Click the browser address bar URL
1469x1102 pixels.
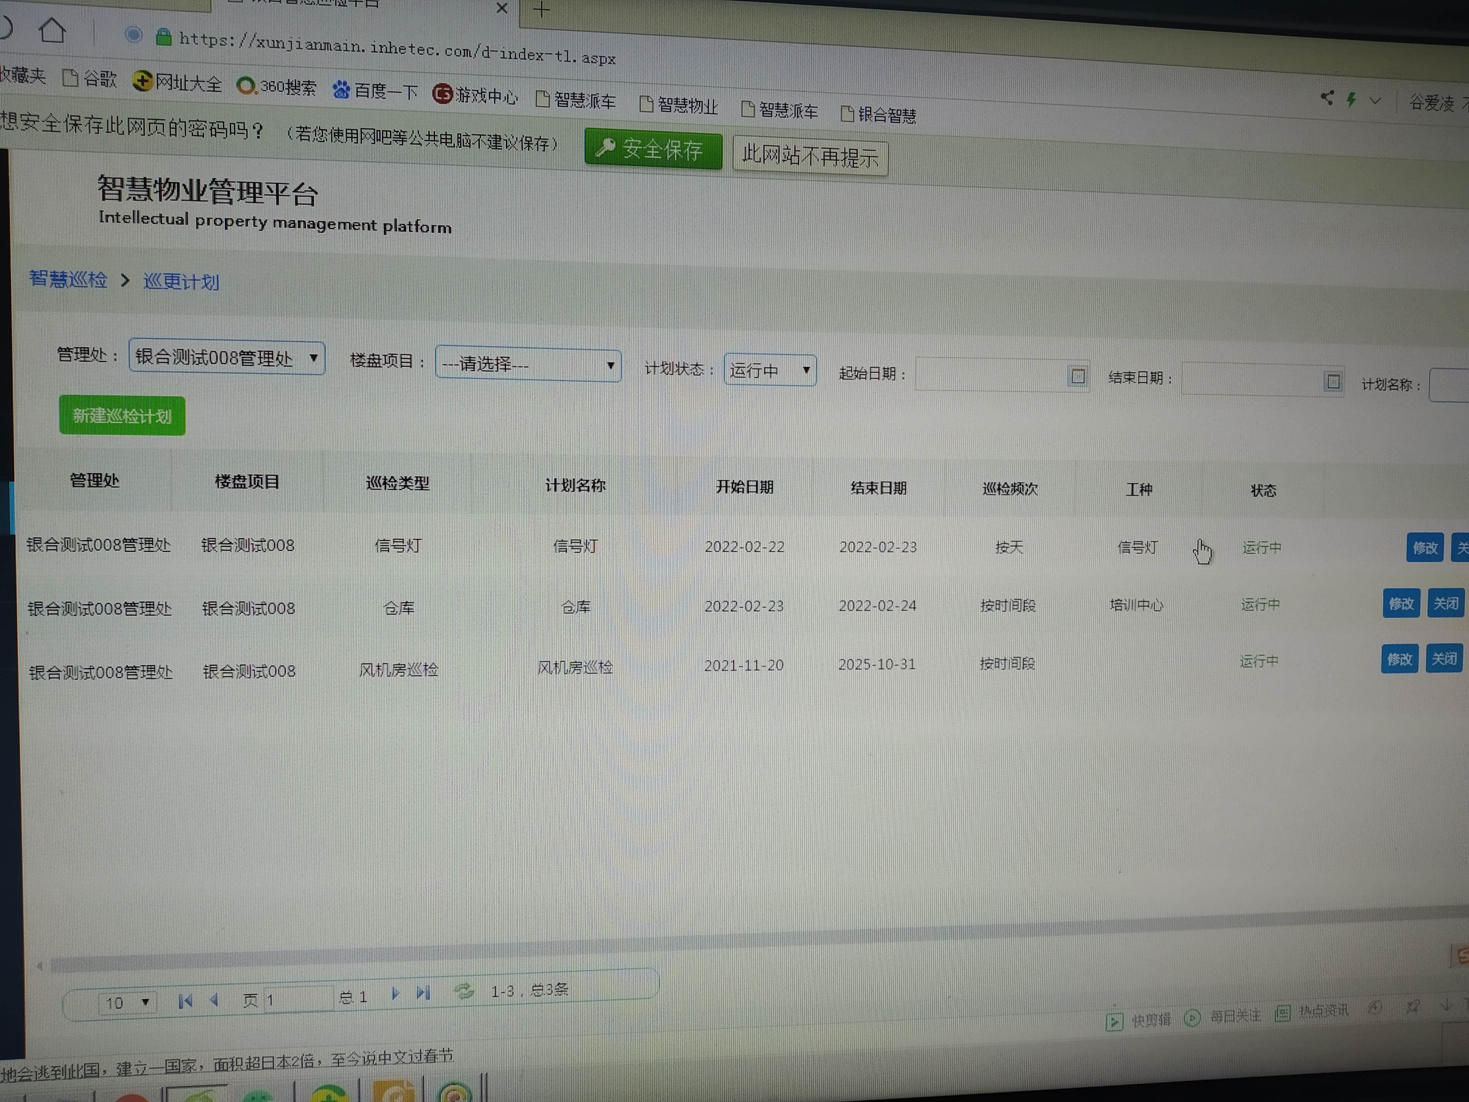click(x=397, y=49)
